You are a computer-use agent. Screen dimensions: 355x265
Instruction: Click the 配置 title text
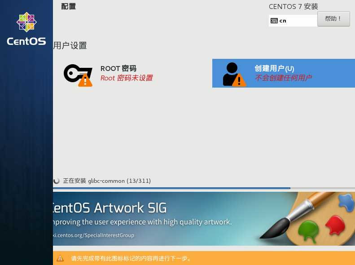(69, 6)
